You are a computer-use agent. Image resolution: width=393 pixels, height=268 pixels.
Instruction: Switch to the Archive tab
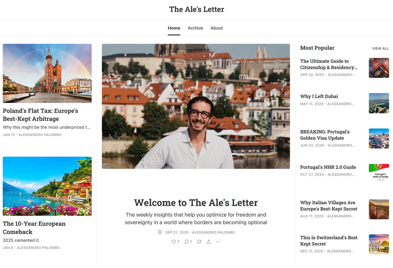[195, 28]
